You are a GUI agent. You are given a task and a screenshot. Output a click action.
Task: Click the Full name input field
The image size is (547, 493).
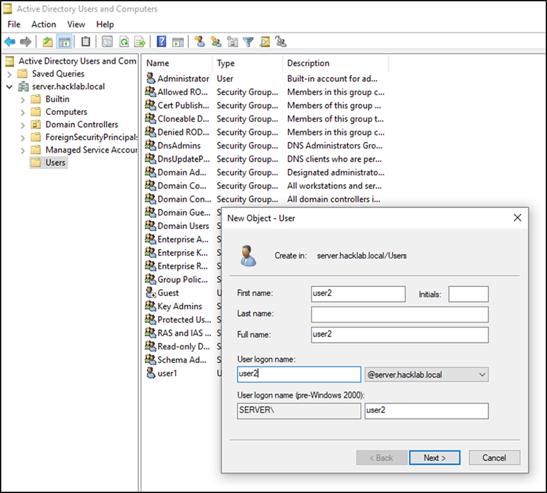coord(400,335)
